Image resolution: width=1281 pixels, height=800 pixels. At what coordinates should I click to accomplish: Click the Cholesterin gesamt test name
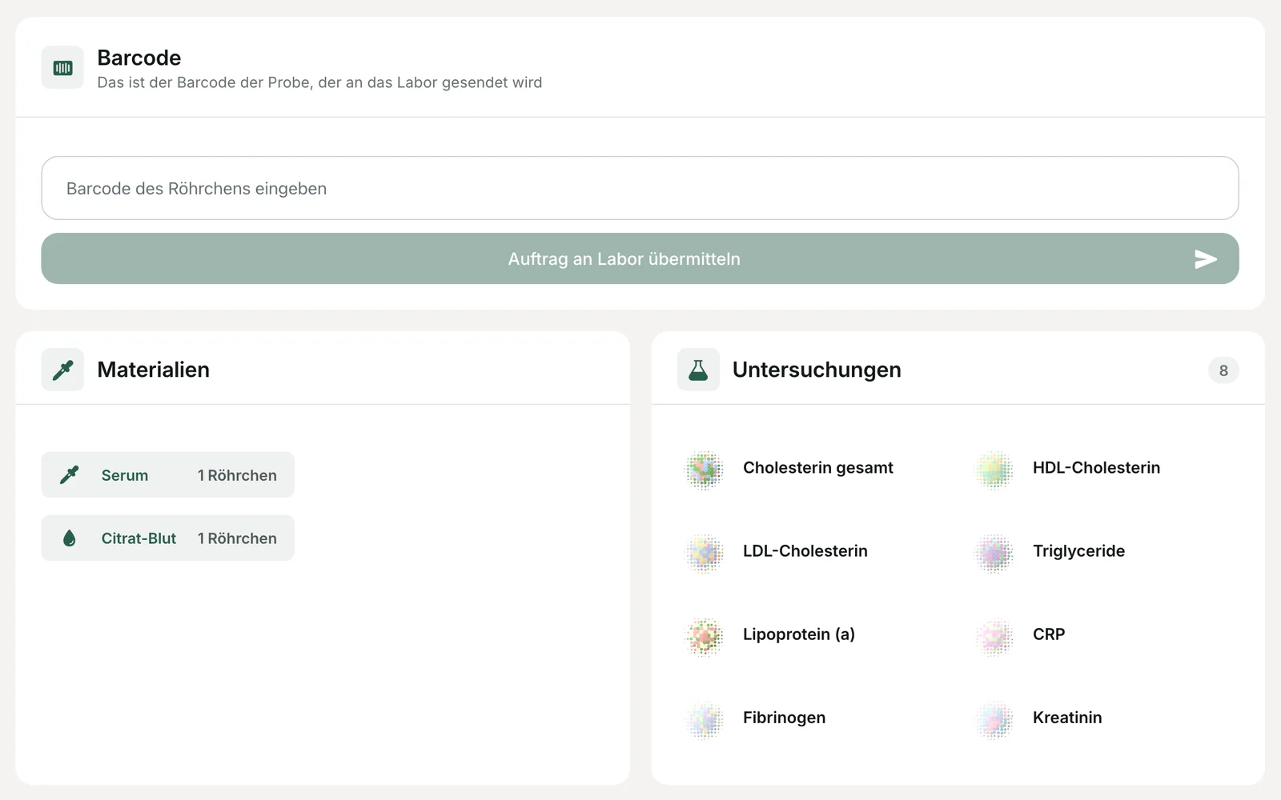tap(818, 468)
